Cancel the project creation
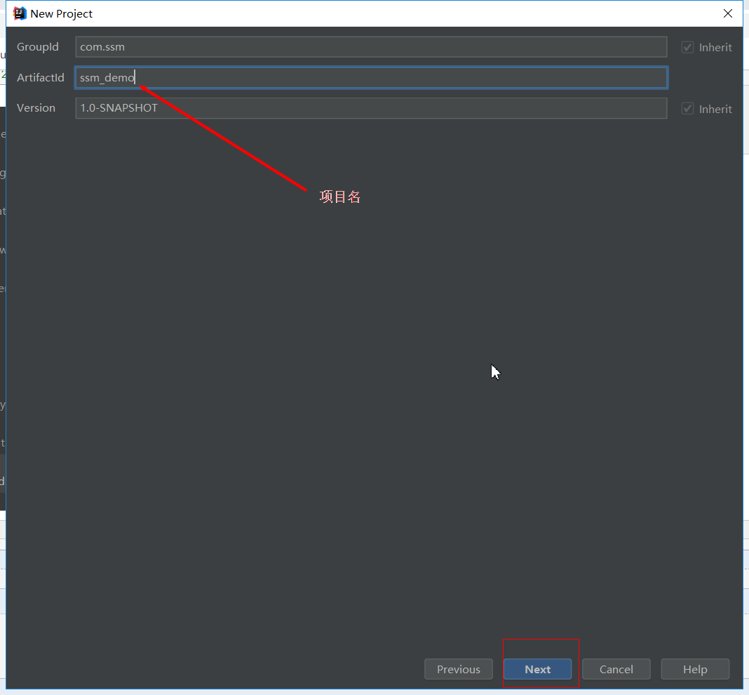 (616, 669)
